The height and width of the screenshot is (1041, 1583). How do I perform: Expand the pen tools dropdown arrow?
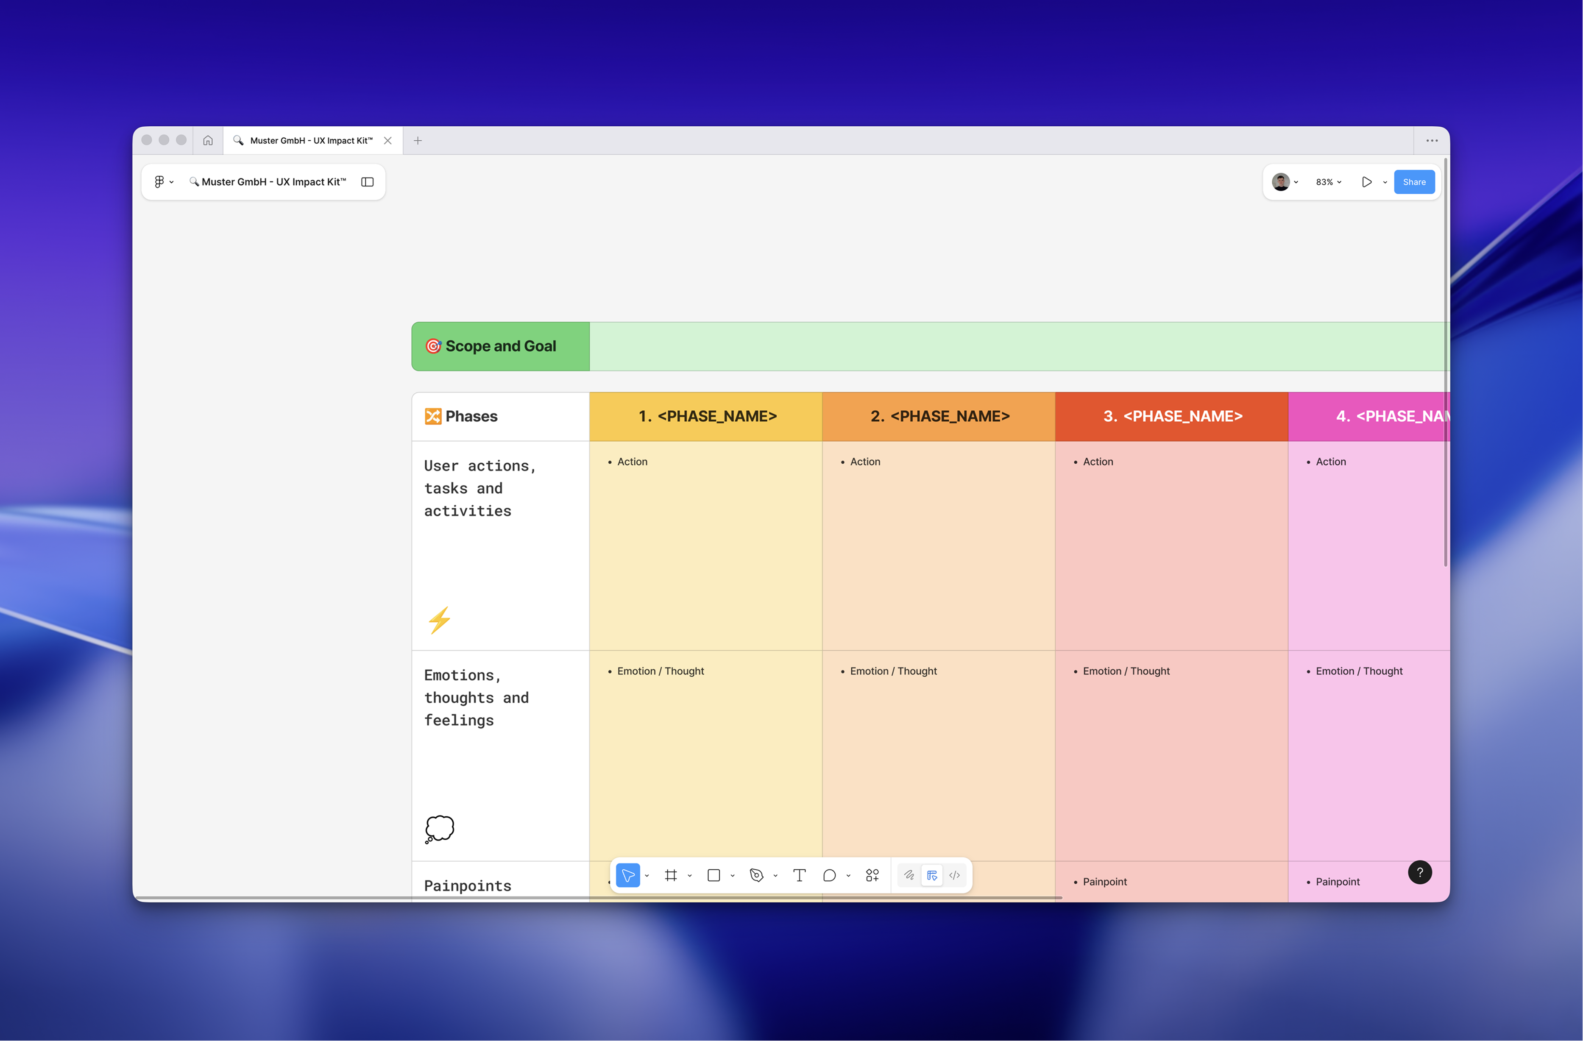point(775,876)
